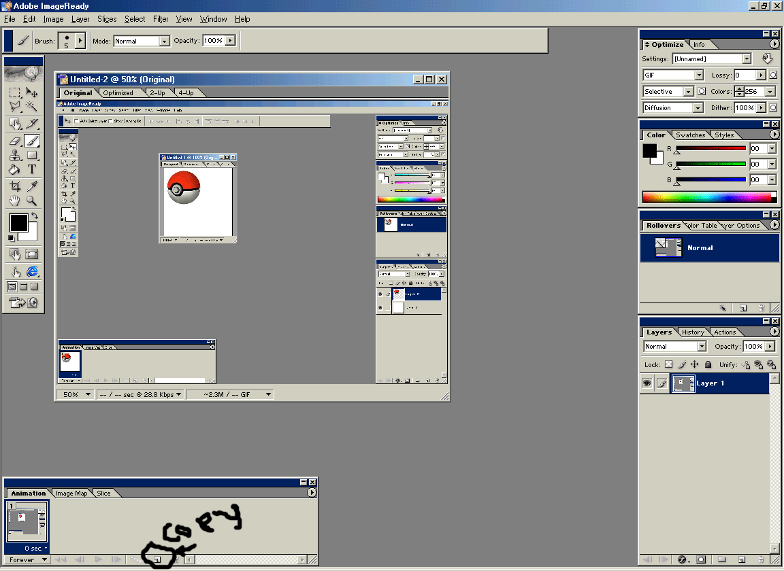Select the Paint Bucket tool

coord(15,169)
